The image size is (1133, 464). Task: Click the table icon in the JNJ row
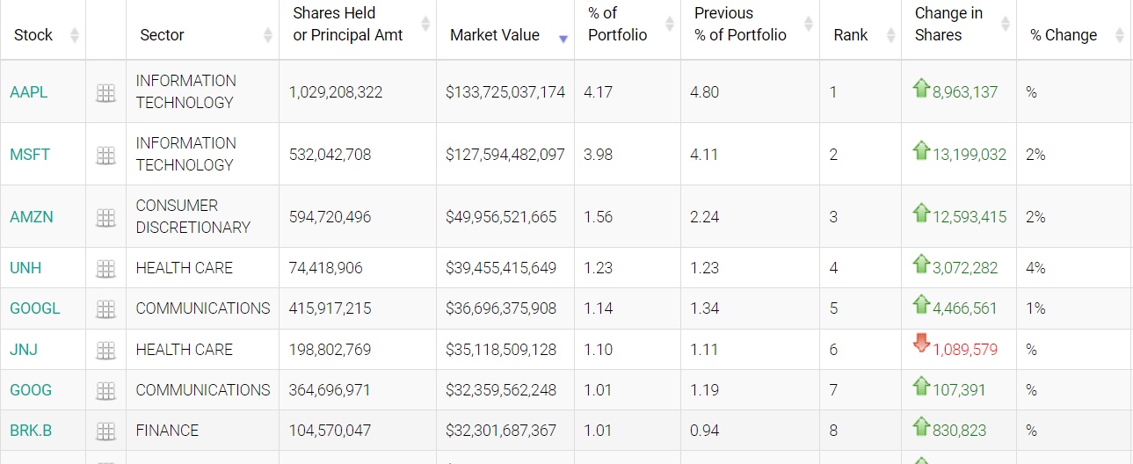[105, 350]
